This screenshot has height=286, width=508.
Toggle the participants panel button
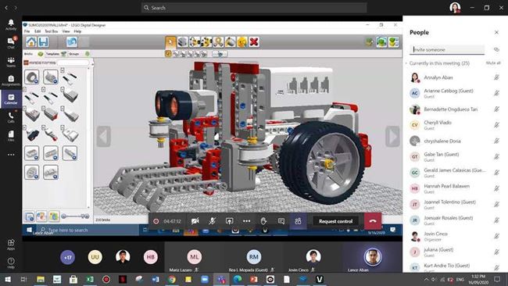[298, 221]
